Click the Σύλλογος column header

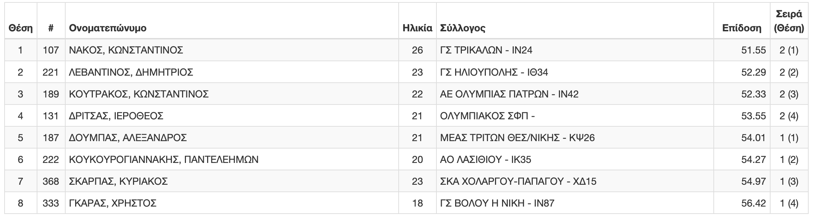pyautogui.click(x=463, y=28)
